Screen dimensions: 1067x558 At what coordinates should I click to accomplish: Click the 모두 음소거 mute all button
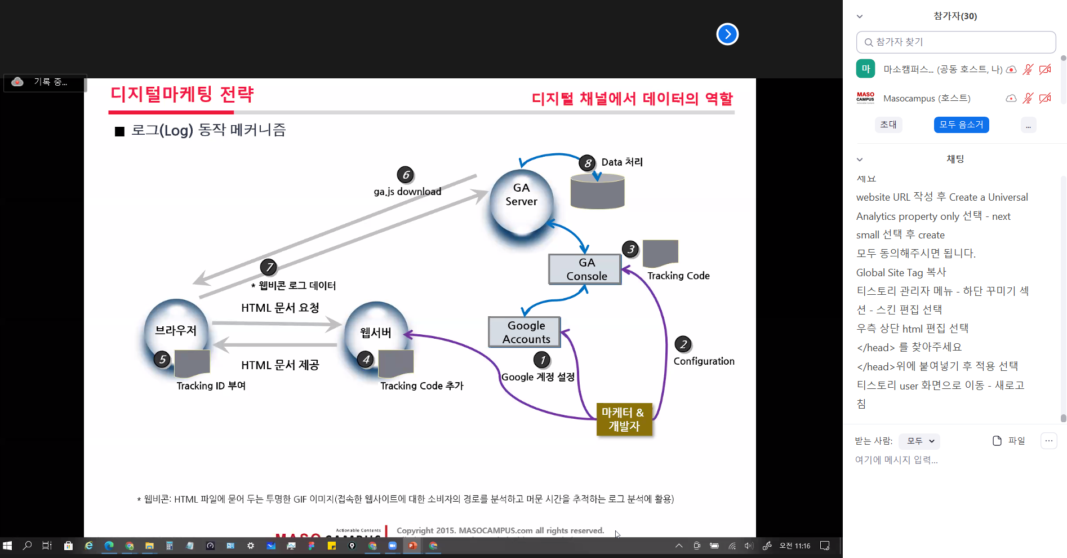961,125
